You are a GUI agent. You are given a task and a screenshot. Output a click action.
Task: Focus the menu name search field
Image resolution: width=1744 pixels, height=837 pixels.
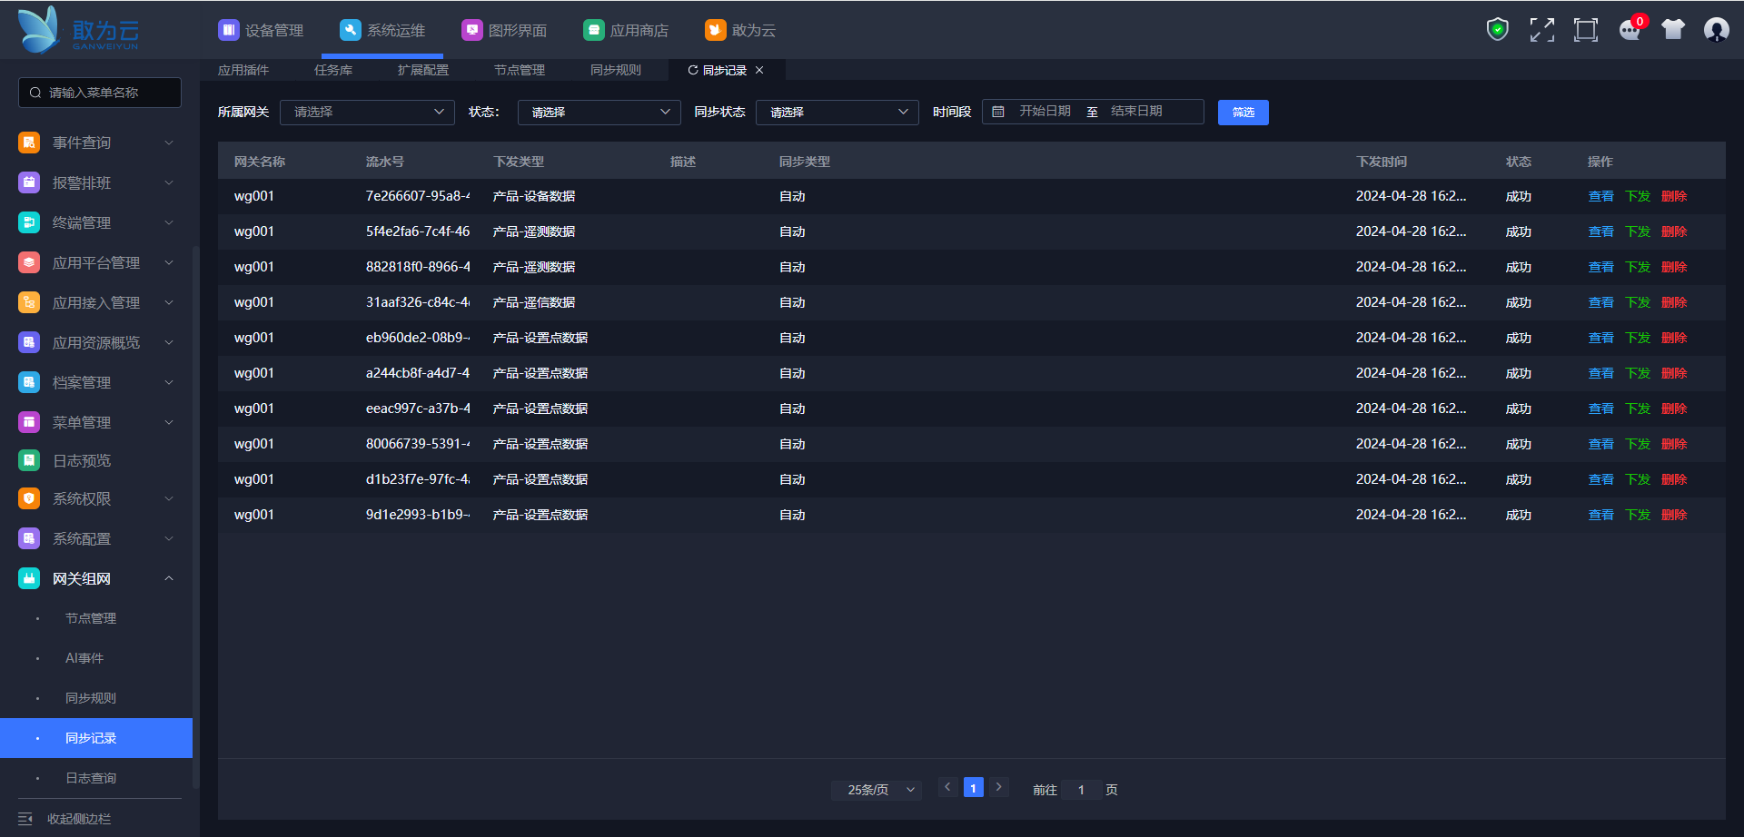coord(100,93)
